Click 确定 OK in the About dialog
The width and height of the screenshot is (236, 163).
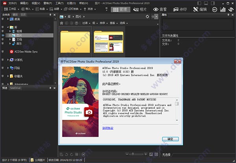pyautogui.click(x=170, y=139)
